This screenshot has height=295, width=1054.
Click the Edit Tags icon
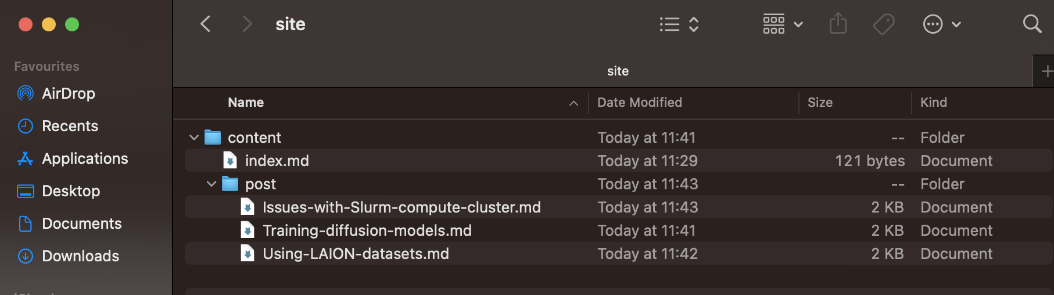coord(884,24)
